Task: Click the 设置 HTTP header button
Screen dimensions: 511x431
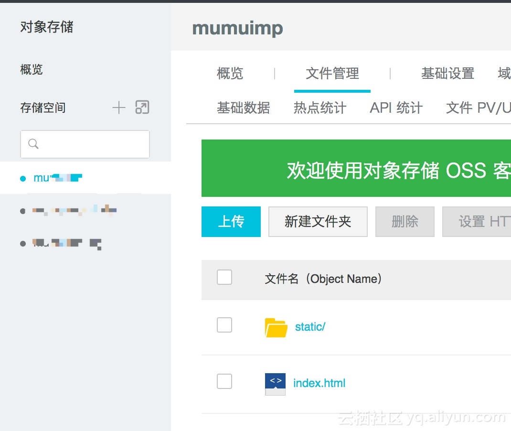Action: click(x=477, y=222)
